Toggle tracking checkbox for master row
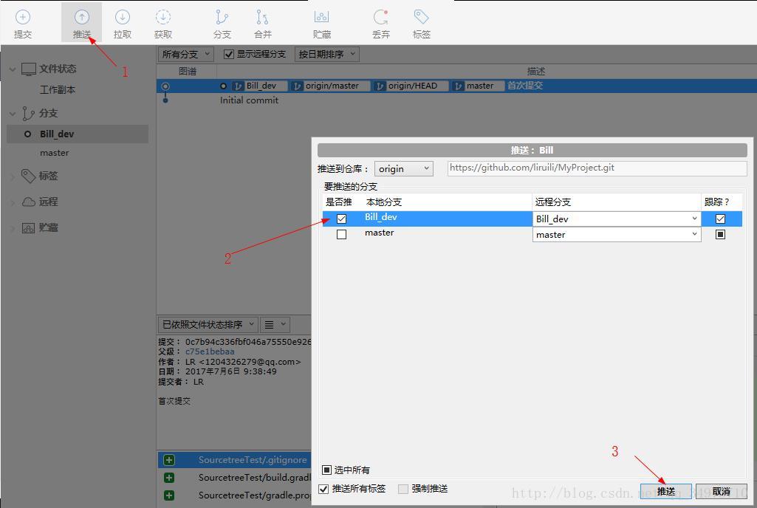Screen dimensions: 757x508 coord(720,234)
